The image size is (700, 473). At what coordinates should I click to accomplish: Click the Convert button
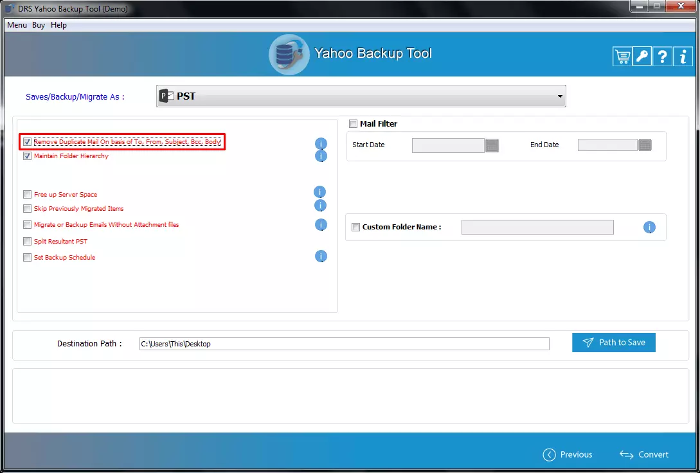tap(644, 454)
